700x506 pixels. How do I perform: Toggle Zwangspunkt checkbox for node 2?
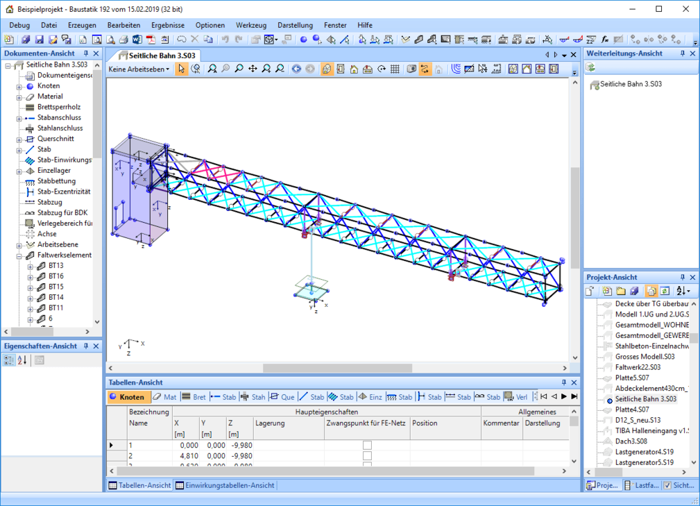click(367, 456)
